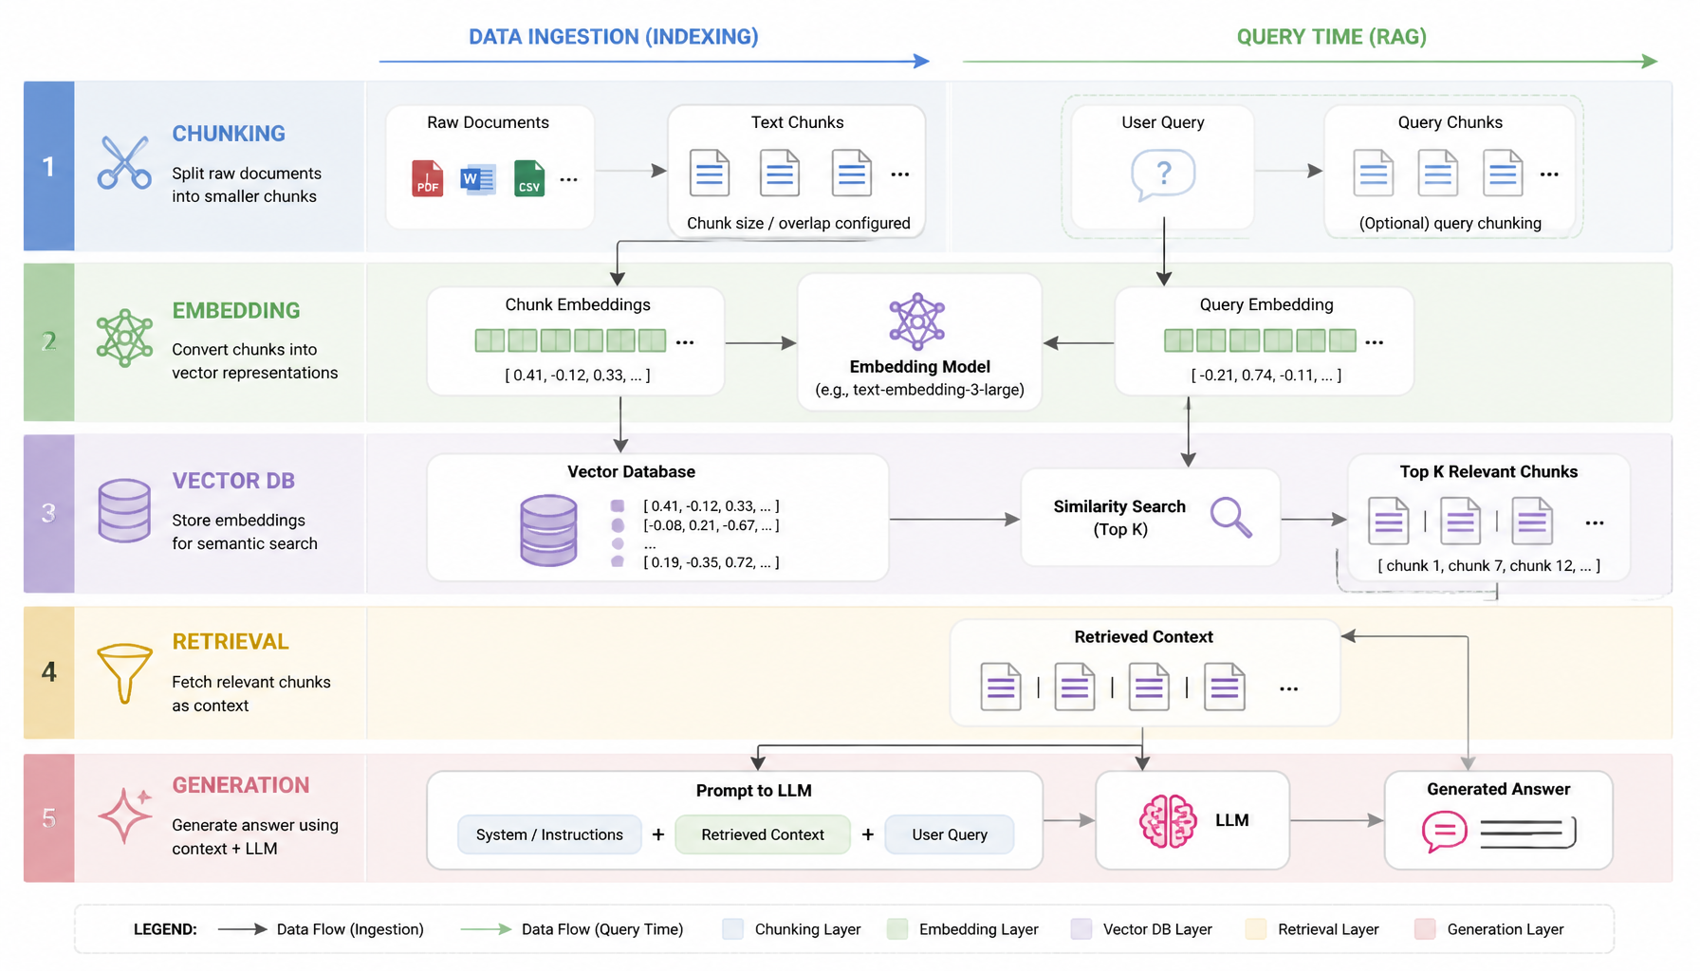Click the chat bubble icon in Generated Answer

point(1444,832)
